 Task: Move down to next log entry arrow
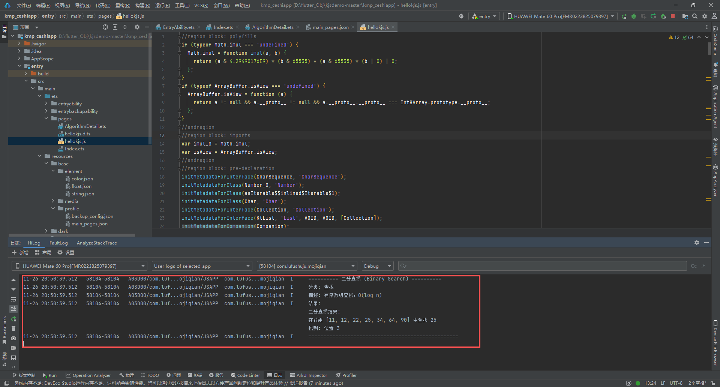click(x=13, y=289)
